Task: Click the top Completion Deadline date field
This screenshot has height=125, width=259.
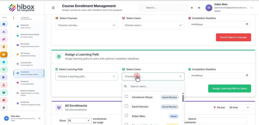Action: pyautogui.click(x=220, y=24)
